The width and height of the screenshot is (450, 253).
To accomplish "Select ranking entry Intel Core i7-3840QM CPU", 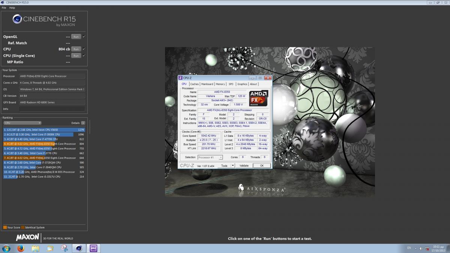I will coord(44,167).
